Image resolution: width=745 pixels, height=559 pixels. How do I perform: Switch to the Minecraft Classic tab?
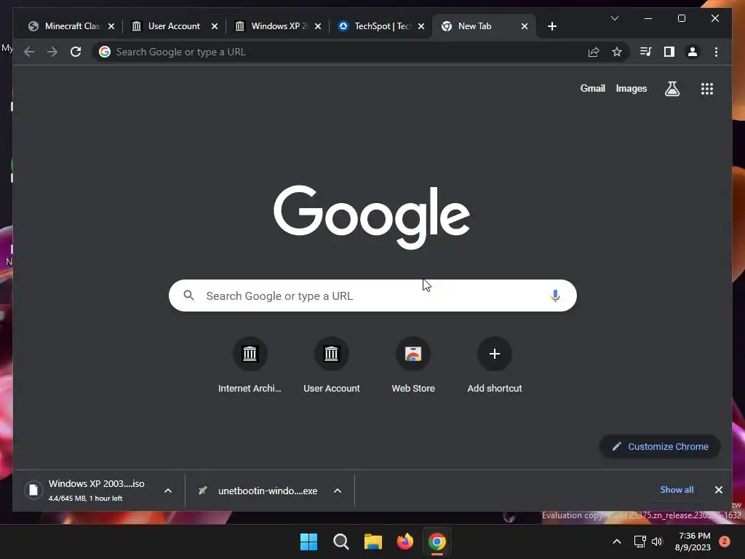[71, 26]
